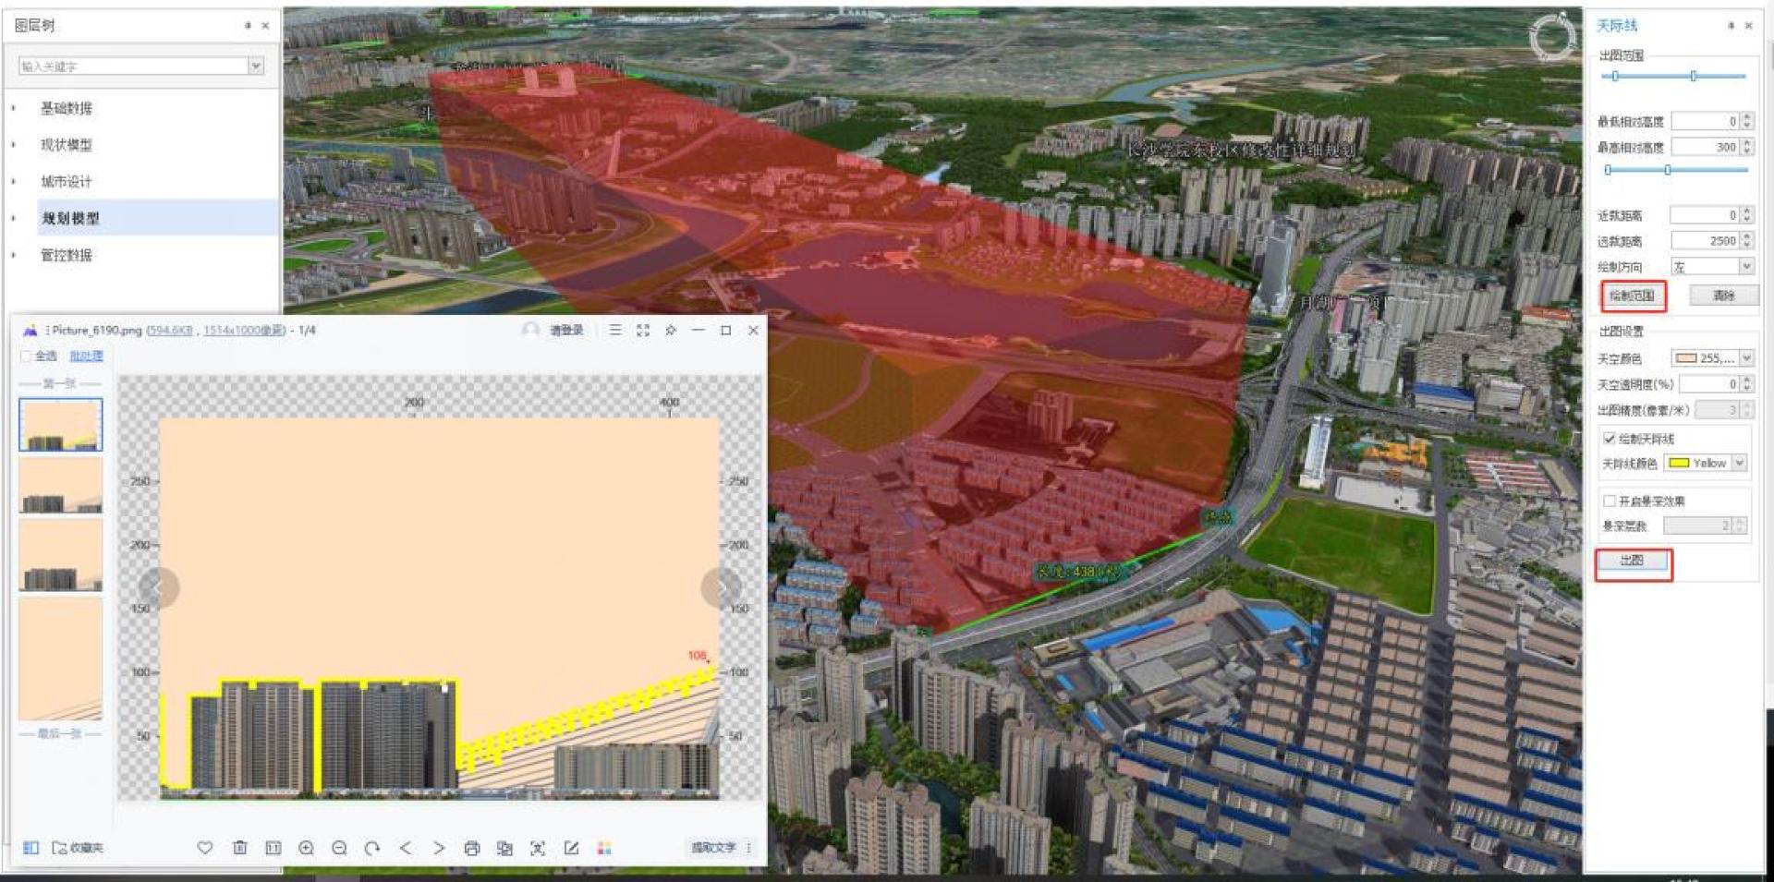Viewport: 1774px width, 882px height.
Task: Click the 天空颜色 color swatch
Action: [1686, 358]
